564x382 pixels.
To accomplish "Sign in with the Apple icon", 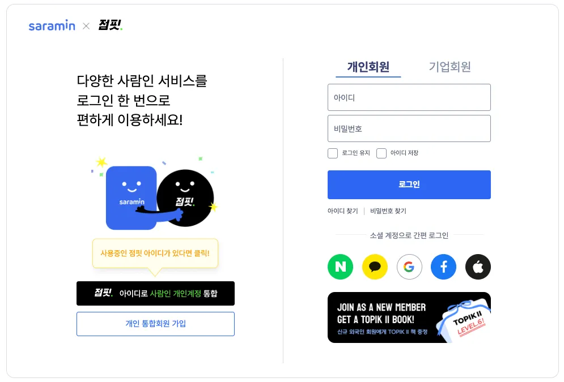I will (478, 267).
